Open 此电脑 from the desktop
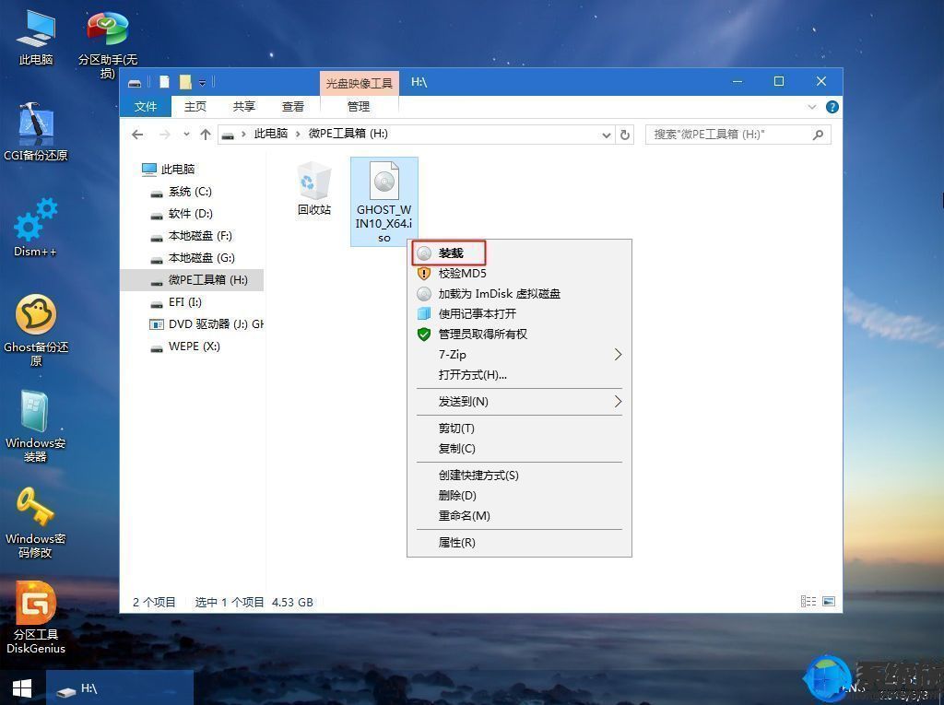The height and width of the screenshot is (705, 944). click(x=35, y=28)
